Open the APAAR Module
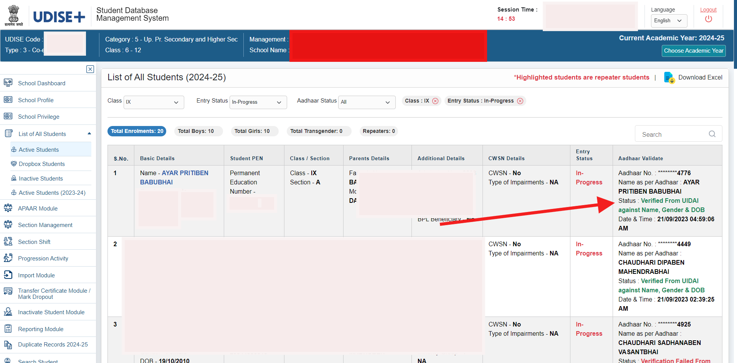Screen dimensions: 737x363 (x=37, y=208)
